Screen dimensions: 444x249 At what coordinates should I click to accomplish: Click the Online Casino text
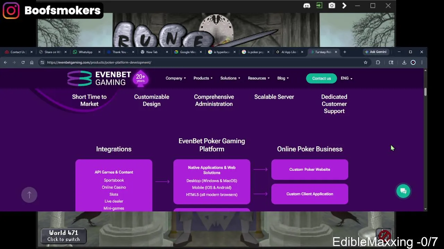[x=114, y=187]
